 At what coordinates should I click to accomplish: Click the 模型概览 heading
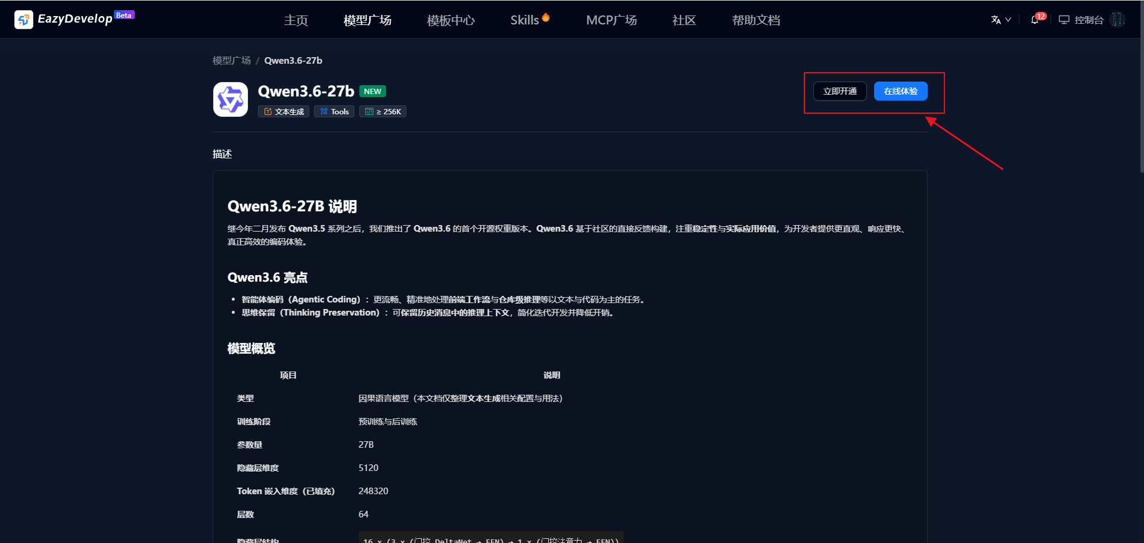251,348
